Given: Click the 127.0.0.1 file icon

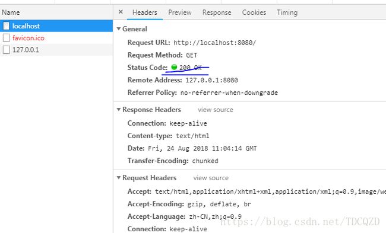Looking at the screenshot, I should [x=7, y=50].
